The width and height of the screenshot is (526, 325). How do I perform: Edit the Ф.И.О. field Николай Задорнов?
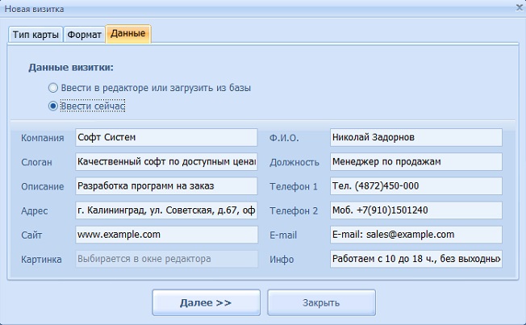click(416, 137)
